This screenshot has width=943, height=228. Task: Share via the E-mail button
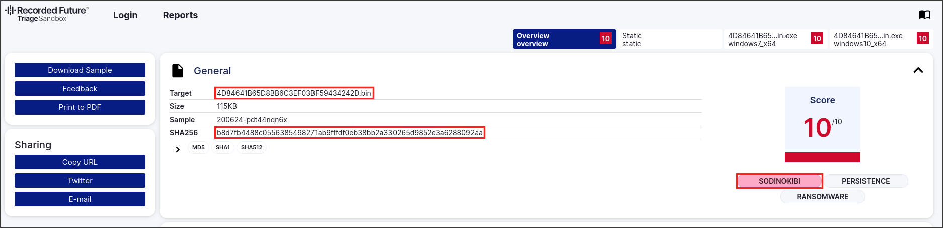[x=80, y=199]
